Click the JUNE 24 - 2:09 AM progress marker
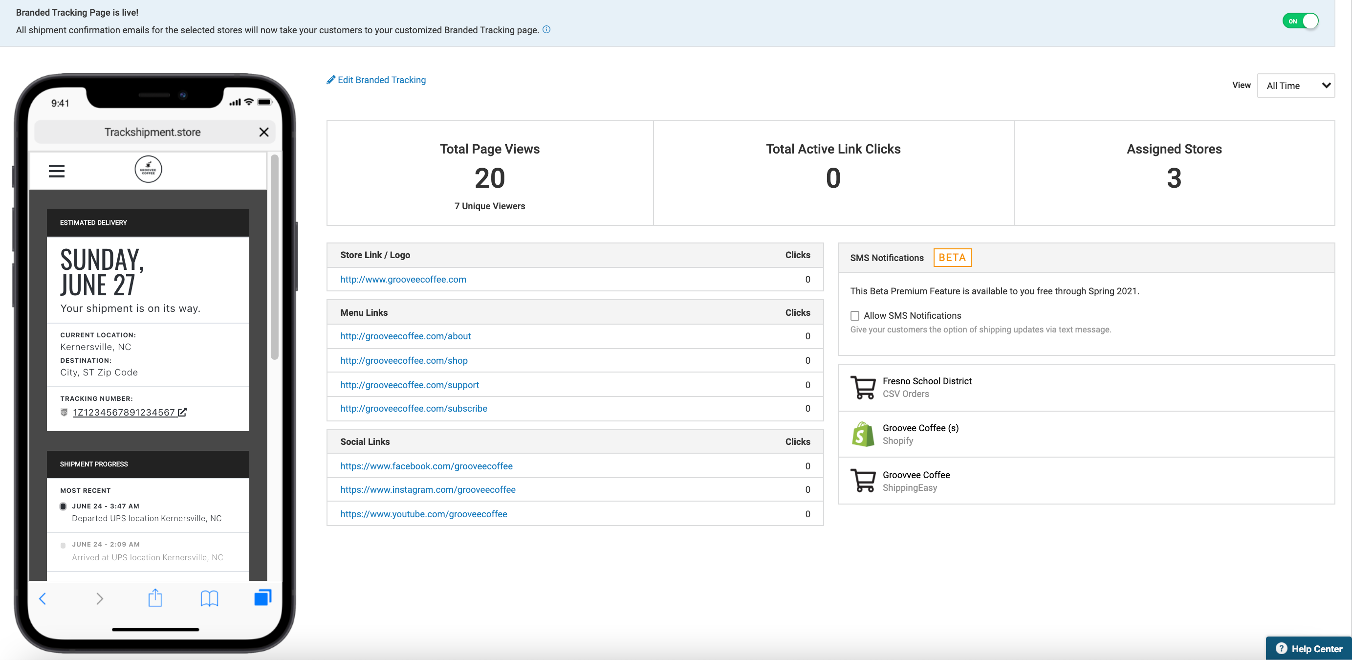This screenshot has width=1352, height=660. pos(63,545)
